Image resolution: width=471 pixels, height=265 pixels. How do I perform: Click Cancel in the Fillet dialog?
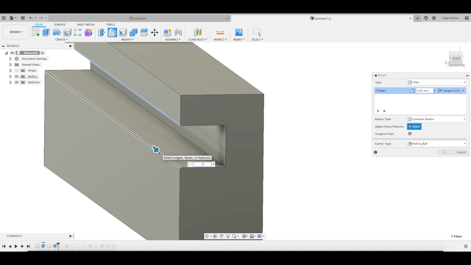tap(460, 153)
